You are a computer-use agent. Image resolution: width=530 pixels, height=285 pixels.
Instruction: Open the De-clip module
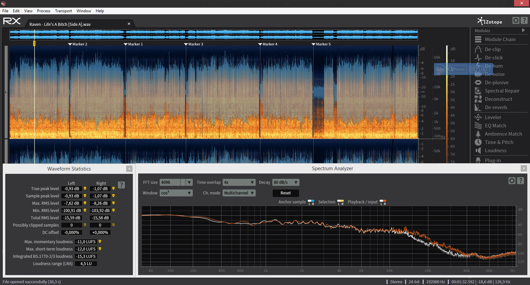point(493,49)
